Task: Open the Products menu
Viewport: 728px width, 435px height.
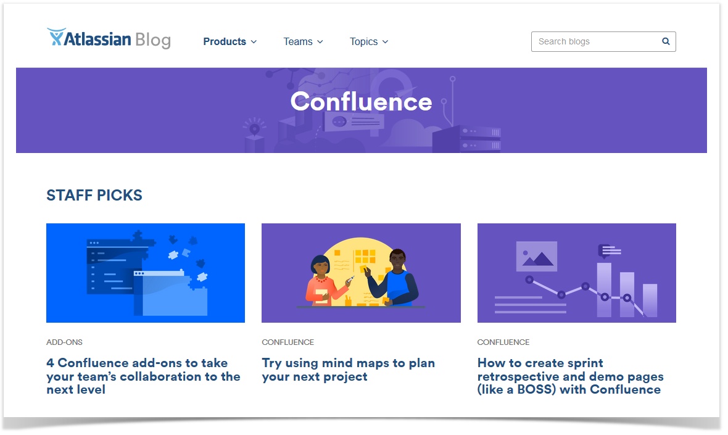Action: click(230, 41)
